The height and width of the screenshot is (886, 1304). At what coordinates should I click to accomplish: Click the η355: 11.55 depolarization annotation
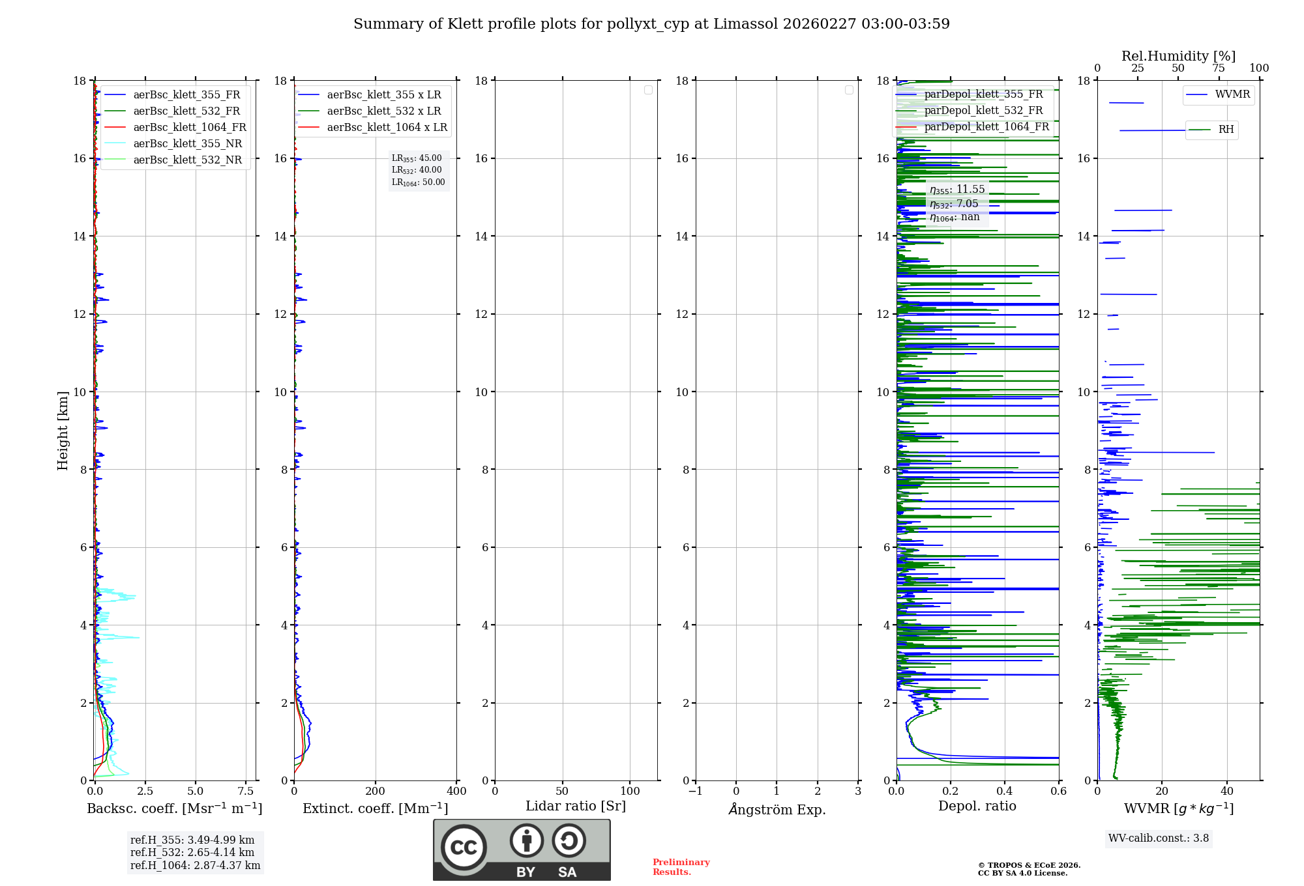(x=957, y=190)
